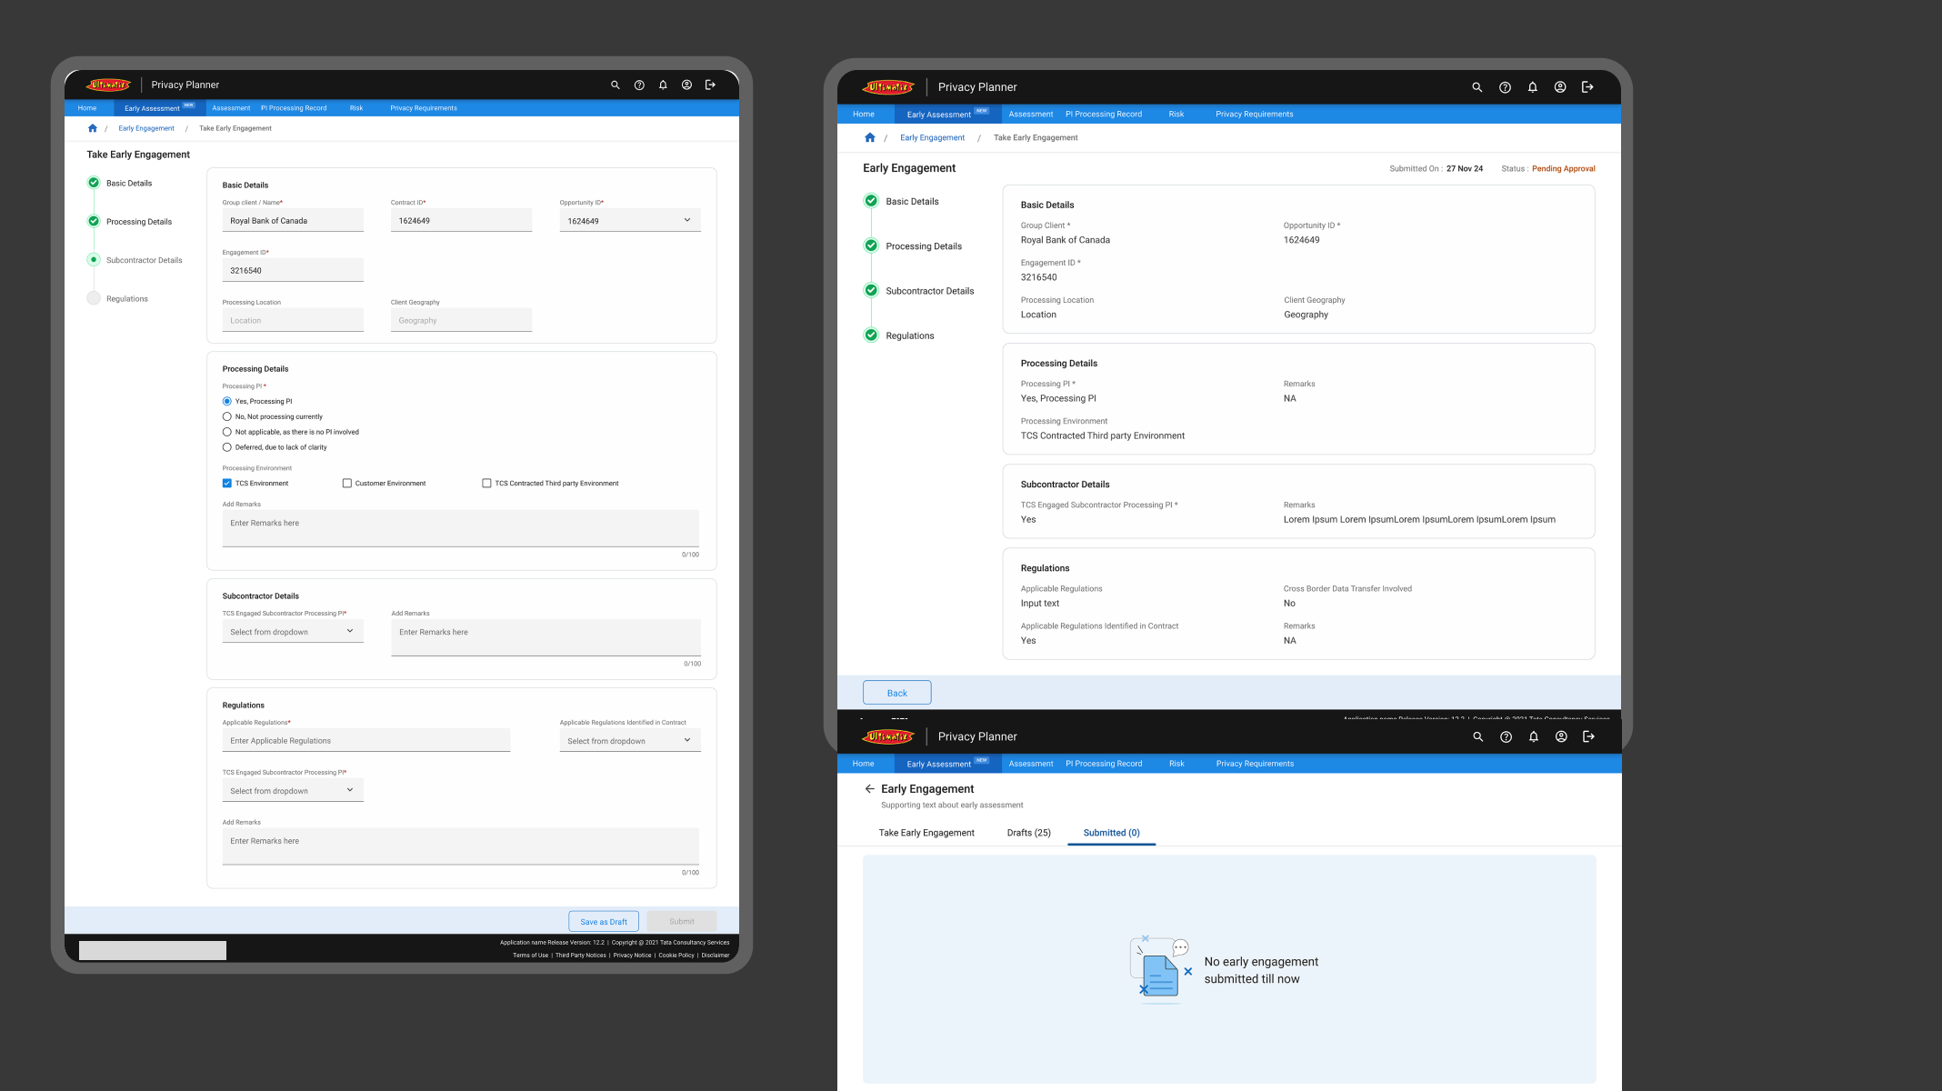Open Subcontractor Details 'Select from dropdown' field
Viewport: 1942px width, 1091px height.
pos(292,632)
